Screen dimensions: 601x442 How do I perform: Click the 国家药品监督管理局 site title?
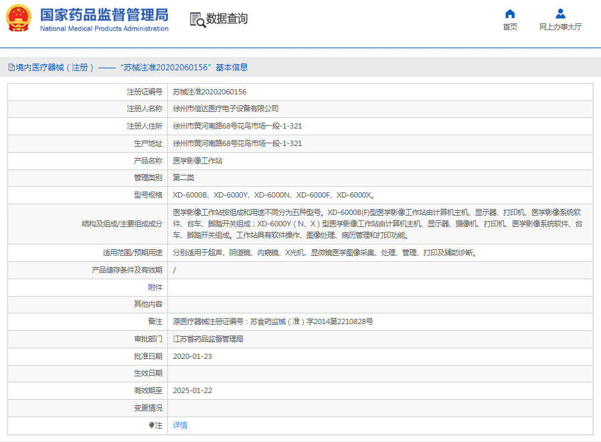pyautogui.click(x=104, y=15)
